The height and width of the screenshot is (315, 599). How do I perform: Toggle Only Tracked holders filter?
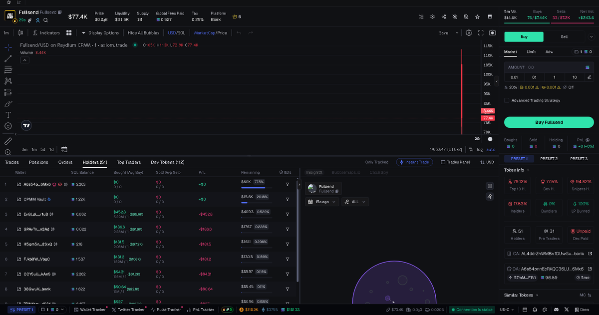(377, 162)
